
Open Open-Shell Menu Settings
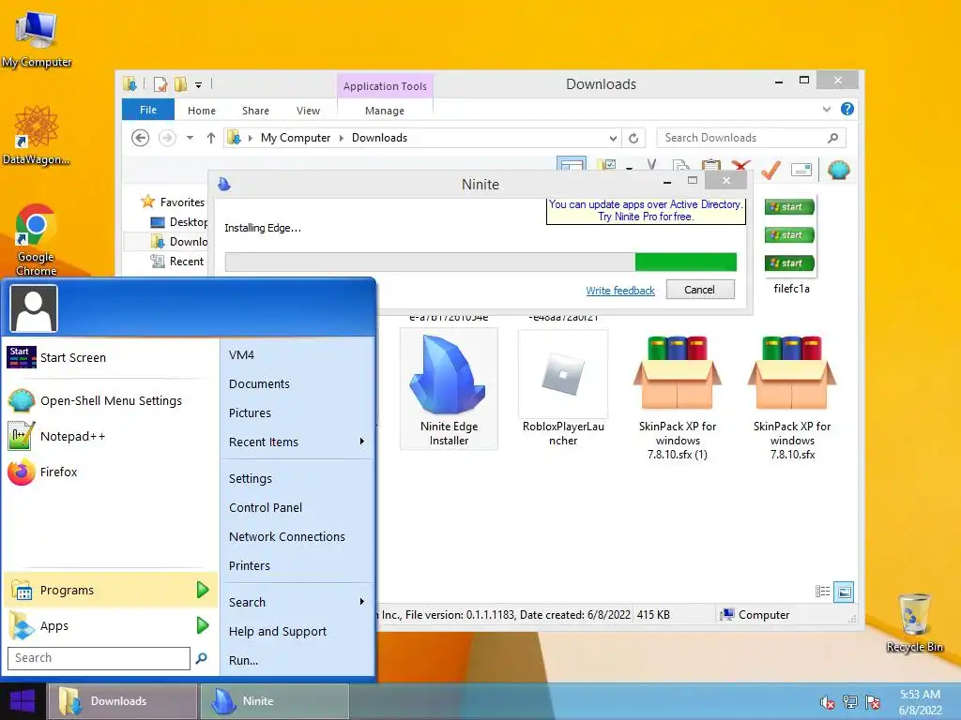(x=111, y=400)
